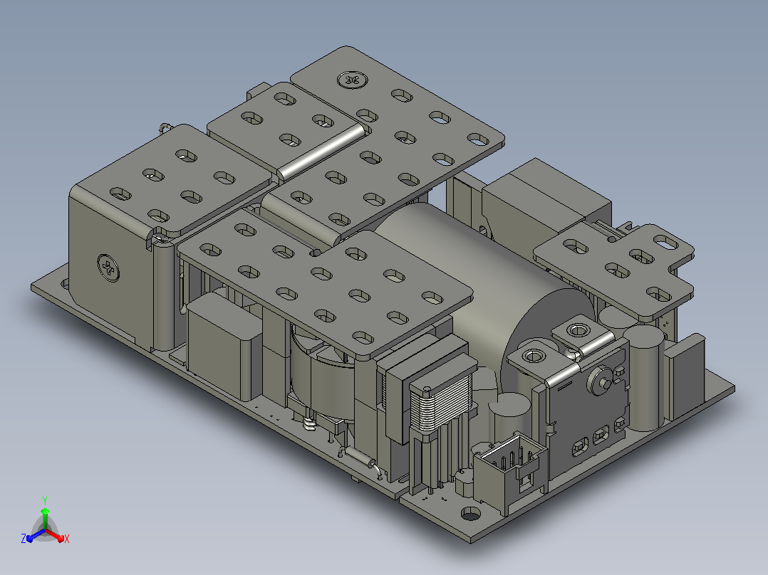Click the blue Z axis of the orientation triad
This screenshot has height=575, width=768.
pos(36,536)
